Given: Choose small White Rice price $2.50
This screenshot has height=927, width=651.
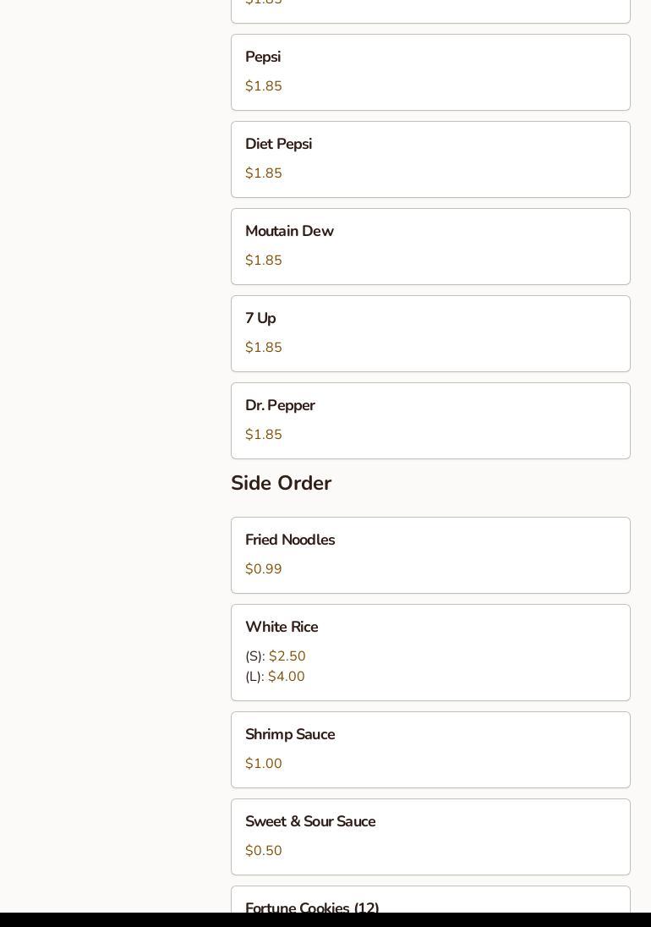Looking at the screenshot, I should click(287, 656).
